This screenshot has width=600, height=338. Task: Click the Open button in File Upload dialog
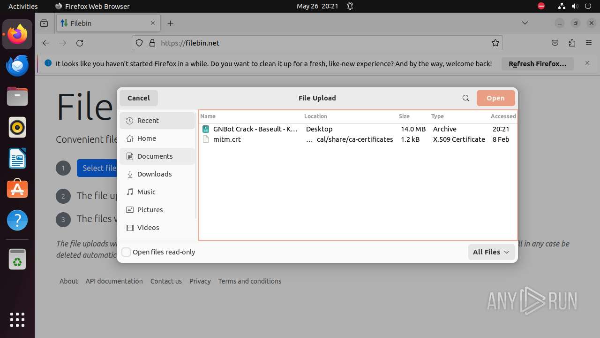coord(495,98)
